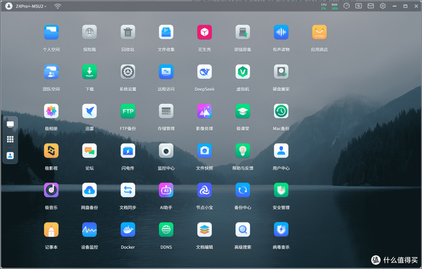Open the user profile in side dock
This screenshot has width=422, height=269.
coord(11,156)
